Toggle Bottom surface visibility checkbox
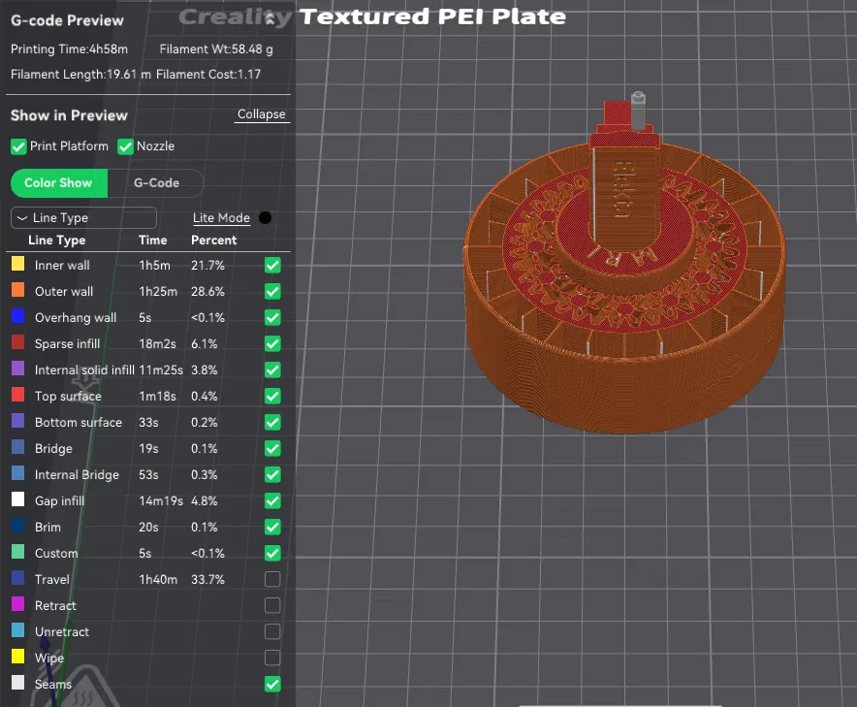This screenshot has width=857, height=707. (272, 422)
